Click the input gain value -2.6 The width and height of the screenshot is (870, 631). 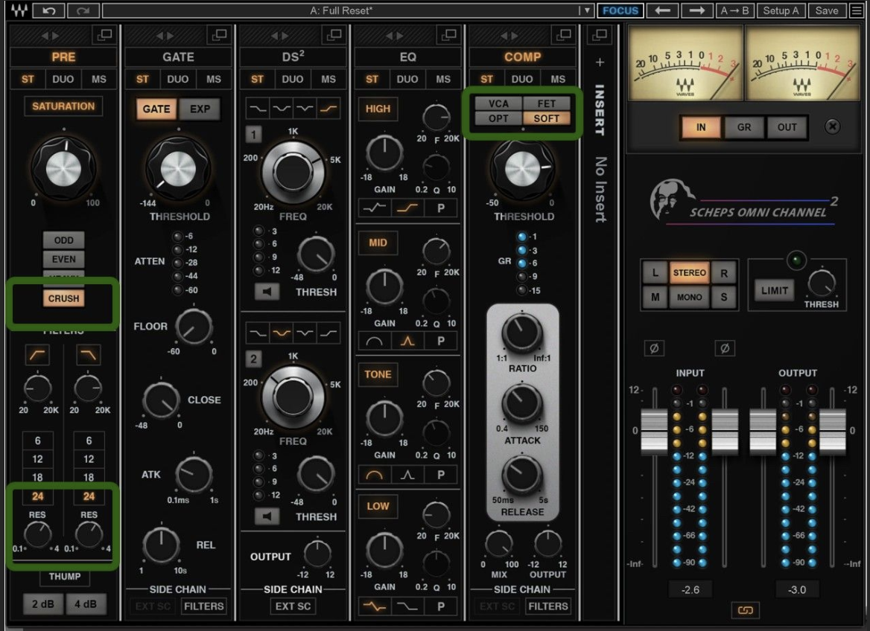pos(690,589)
